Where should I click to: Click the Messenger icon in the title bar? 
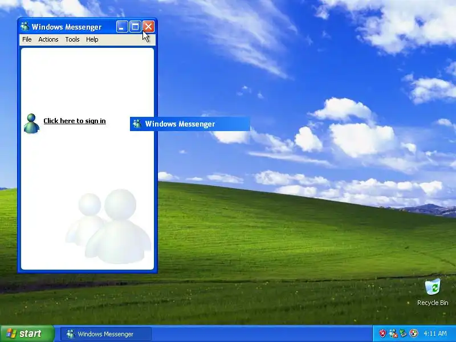(25, 26)
